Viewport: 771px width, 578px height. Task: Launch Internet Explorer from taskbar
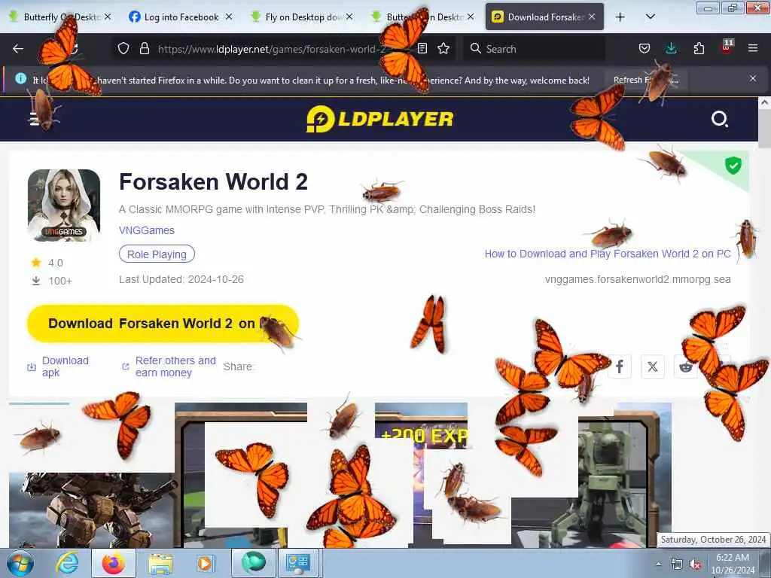(x=67, y=563)
